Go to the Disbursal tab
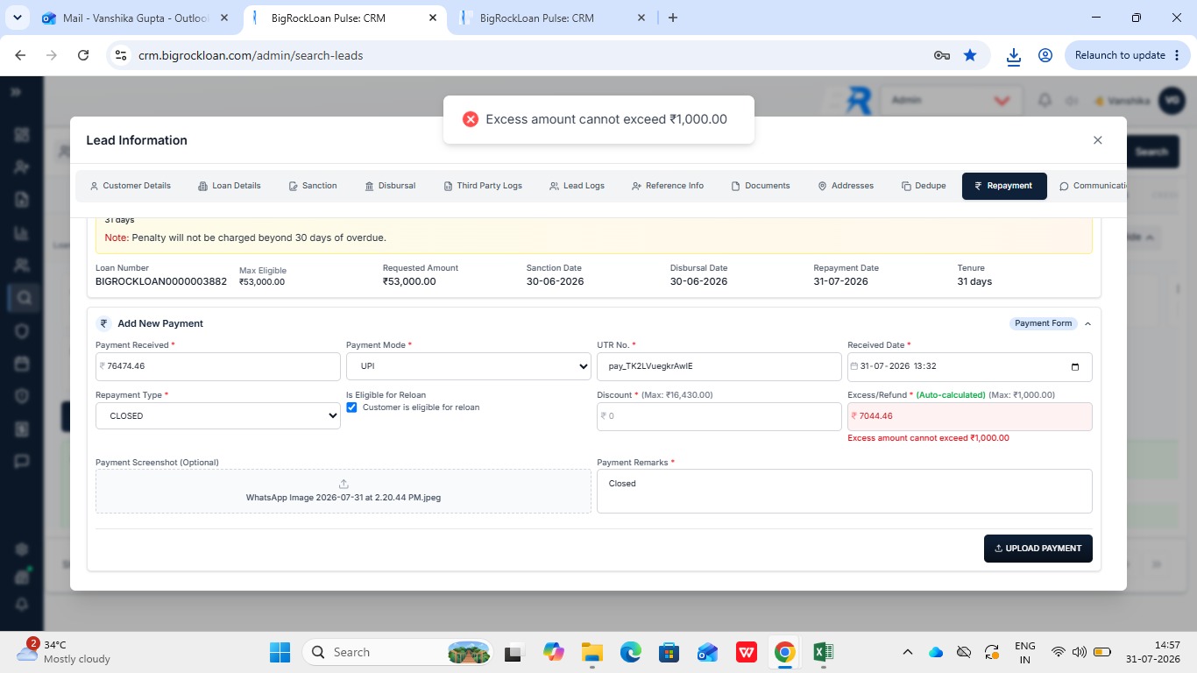Screen dimensions: 1197x673 point(390,186)
